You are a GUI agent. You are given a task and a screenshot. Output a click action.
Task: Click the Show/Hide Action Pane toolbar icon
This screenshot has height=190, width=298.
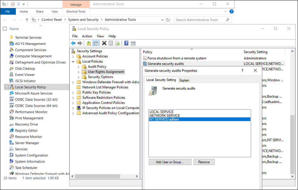click(133, 43)
